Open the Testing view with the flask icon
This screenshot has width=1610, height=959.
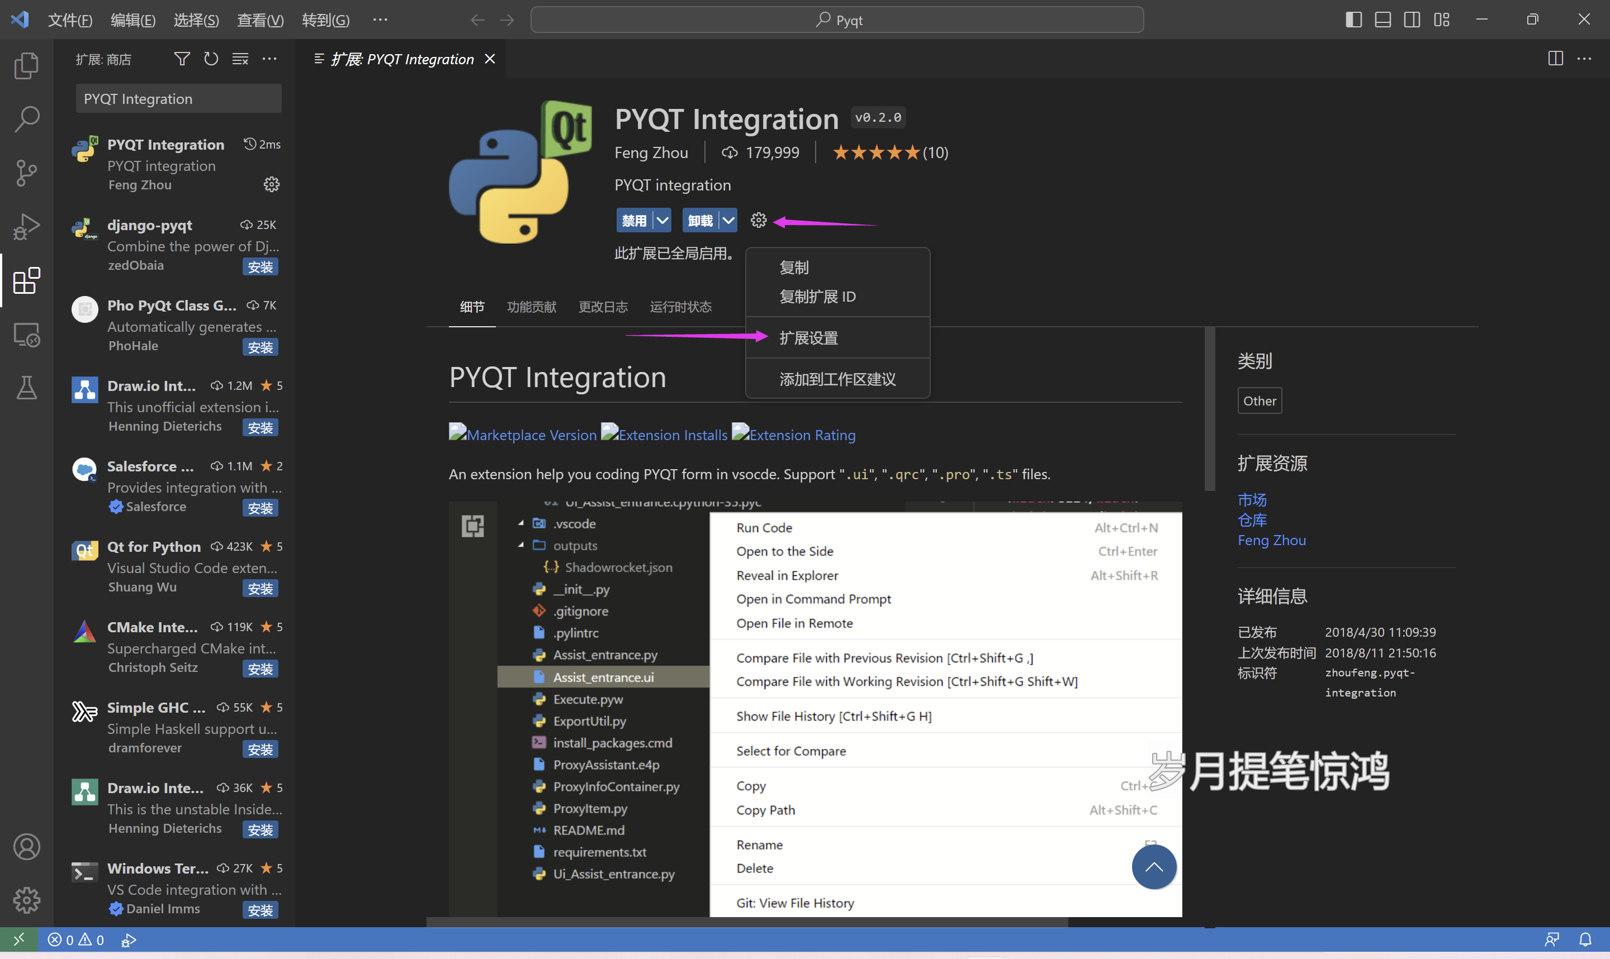point(26,388)
